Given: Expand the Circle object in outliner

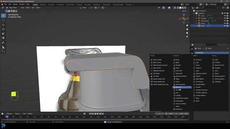Looking at the screenshot, I should (x=197, y=16).
